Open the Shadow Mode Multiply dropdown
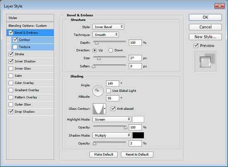 (x=112, y=135)
